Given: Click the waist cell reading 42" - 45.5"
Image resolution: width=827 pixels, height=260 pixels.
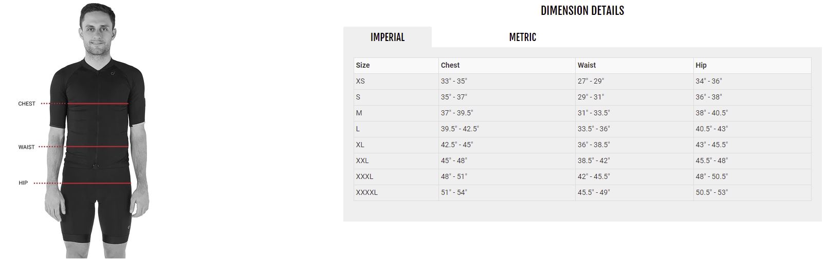Looking at the screenshot, I should tap(594, 176).
